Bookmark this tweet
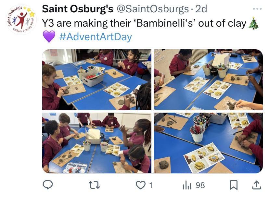 click(x=233, y=185)
